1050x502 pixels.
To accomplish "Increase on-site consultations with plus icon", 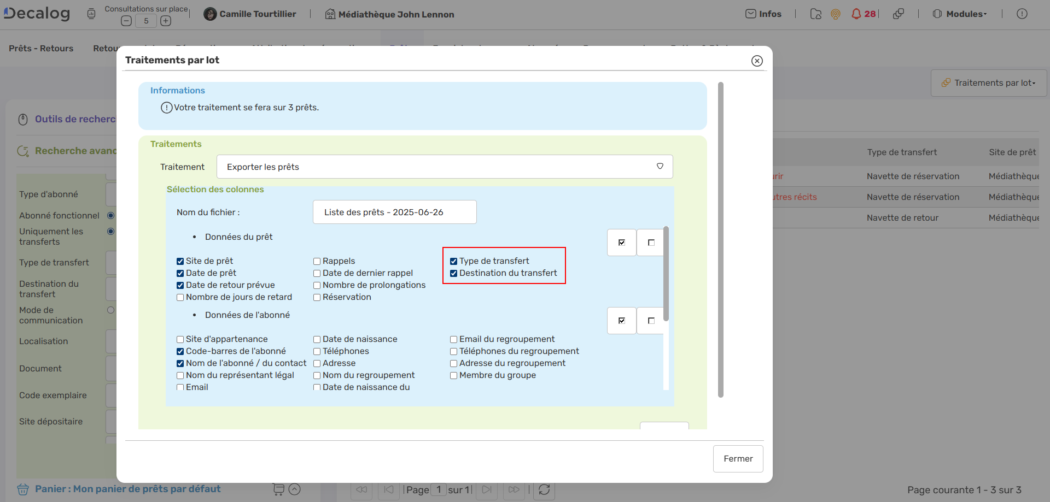I will (x=166, y=21).
